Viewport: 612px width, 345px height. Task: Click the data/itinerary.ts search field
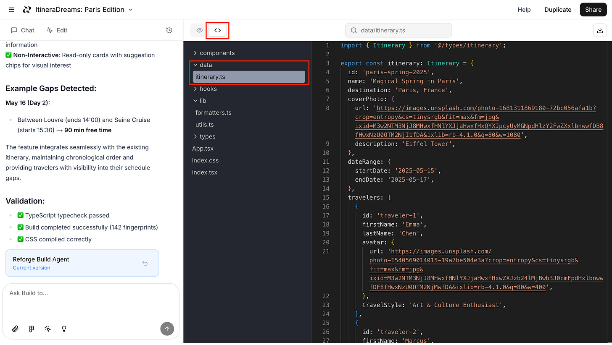[x=398, y=30]
